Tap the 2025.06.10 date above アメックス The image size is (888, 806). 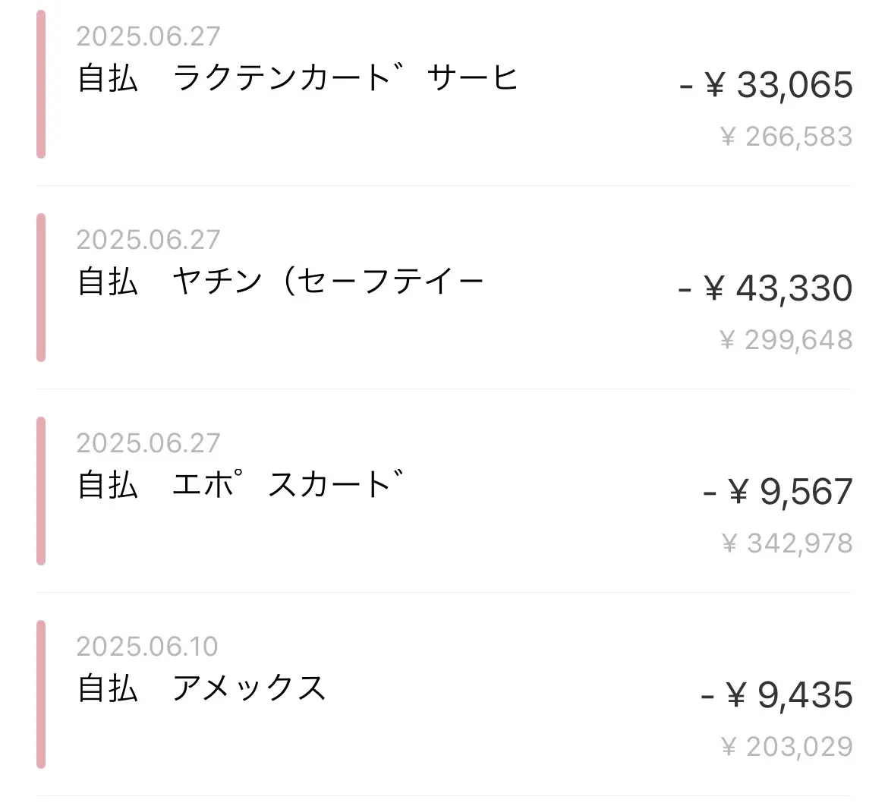pos(146,647)
